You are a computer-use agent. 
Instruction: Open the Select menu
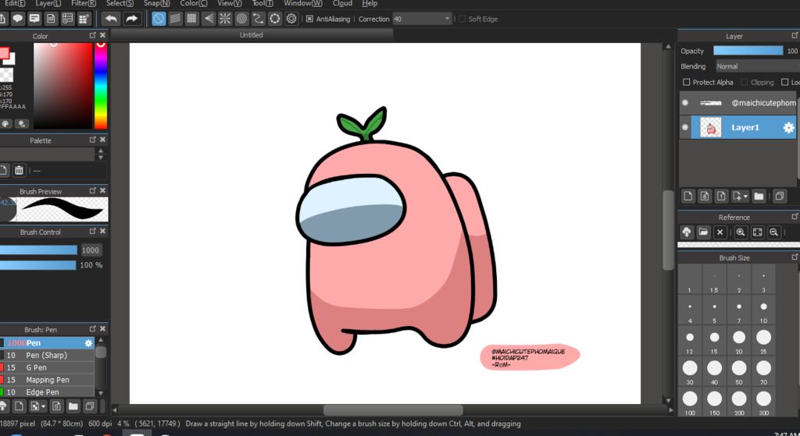tap(120, 4)
